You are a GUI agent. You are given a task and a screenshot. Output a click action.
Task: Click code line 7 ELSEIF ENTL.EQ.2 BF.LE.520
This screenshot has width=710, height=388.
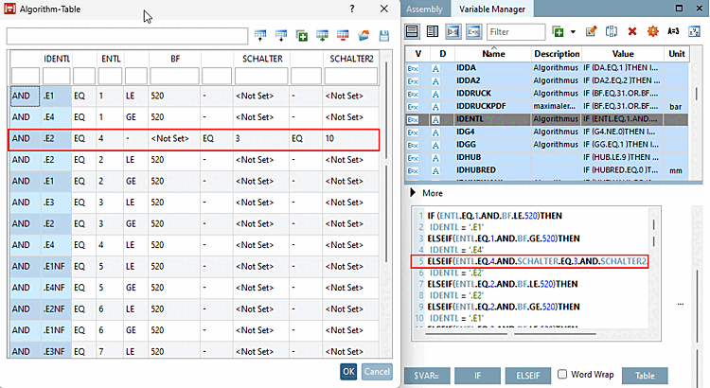click(503, 284)
